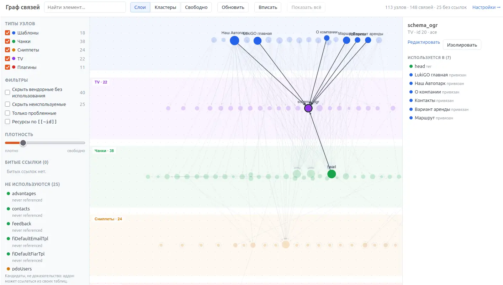Screen dimensions: 503x285
Task: Switch to the Свободно layout
Action: click(x=196, y=7)
